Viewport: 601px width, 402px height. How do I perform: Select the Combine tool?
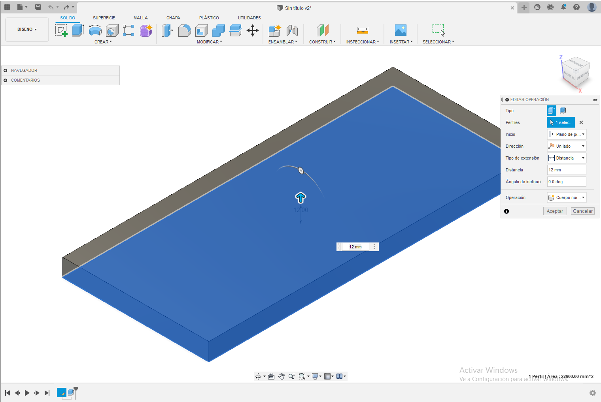tap(219, 30)
